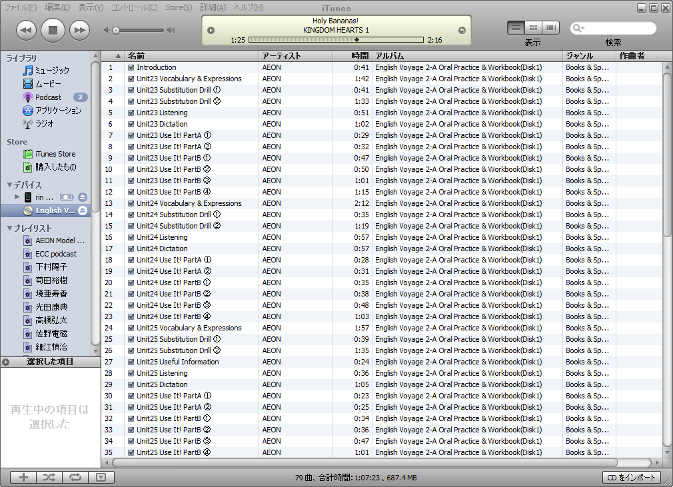This screenshot has width=673, height=487.
Task: Click the previous track rewind button
Action: click(x=26, y=30)
